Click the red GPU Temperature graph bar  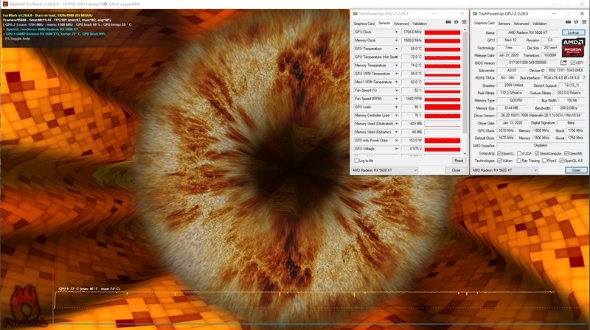pos(442,49)
